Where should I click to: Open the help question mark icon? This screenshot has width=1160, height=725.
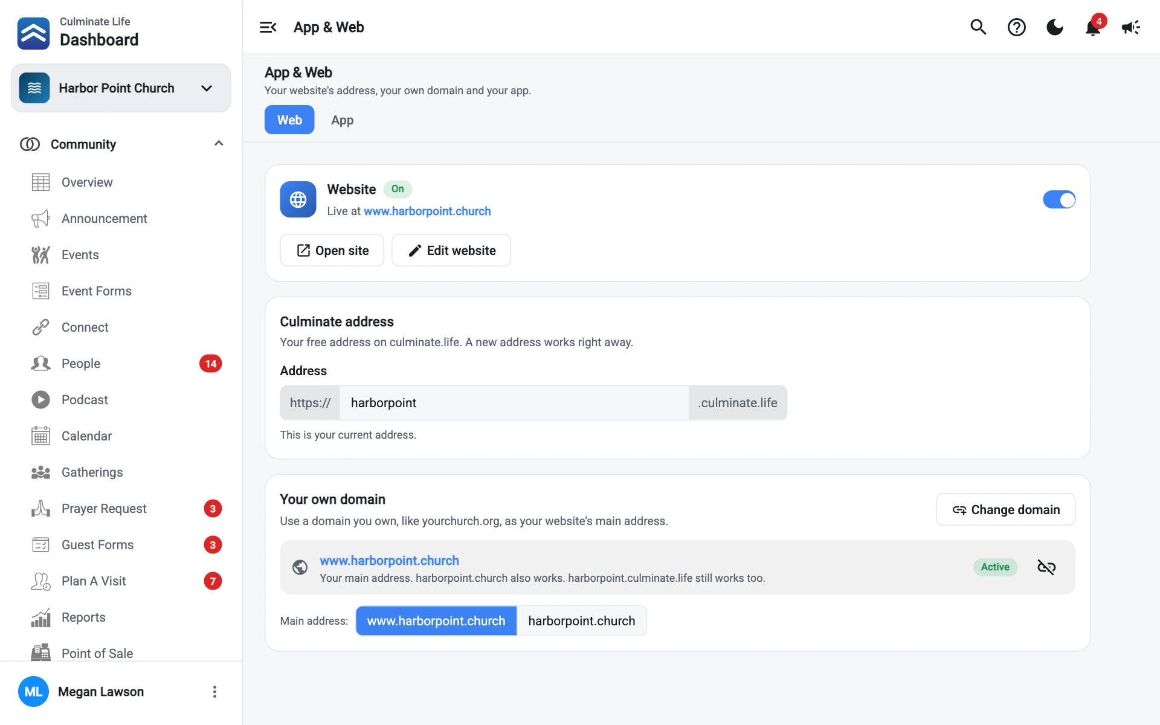[x=1017, y=27]
